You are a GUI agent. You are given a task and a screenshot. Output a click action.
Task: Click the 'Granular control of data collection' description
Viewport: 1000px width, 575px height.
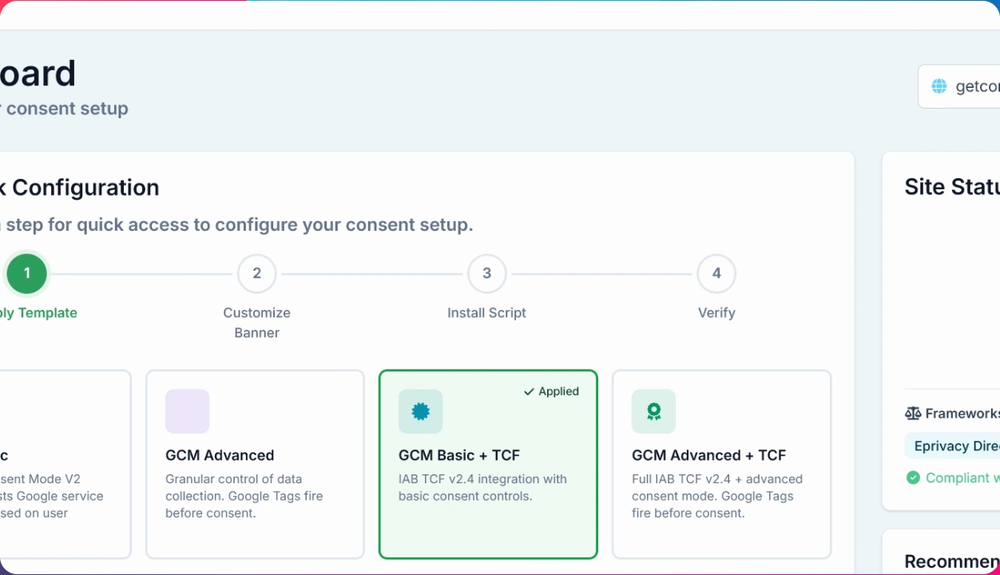(244, 496)
